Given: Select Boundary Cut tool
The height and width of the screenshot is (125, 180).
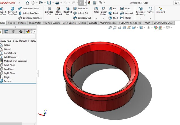Looking at the screenshot, I should pyautogui.click(x=82, y=18).
